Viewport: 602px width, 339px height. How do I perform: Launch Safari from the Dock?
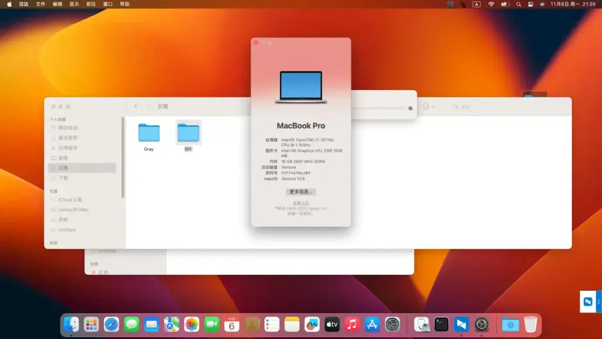click(111, 325)
